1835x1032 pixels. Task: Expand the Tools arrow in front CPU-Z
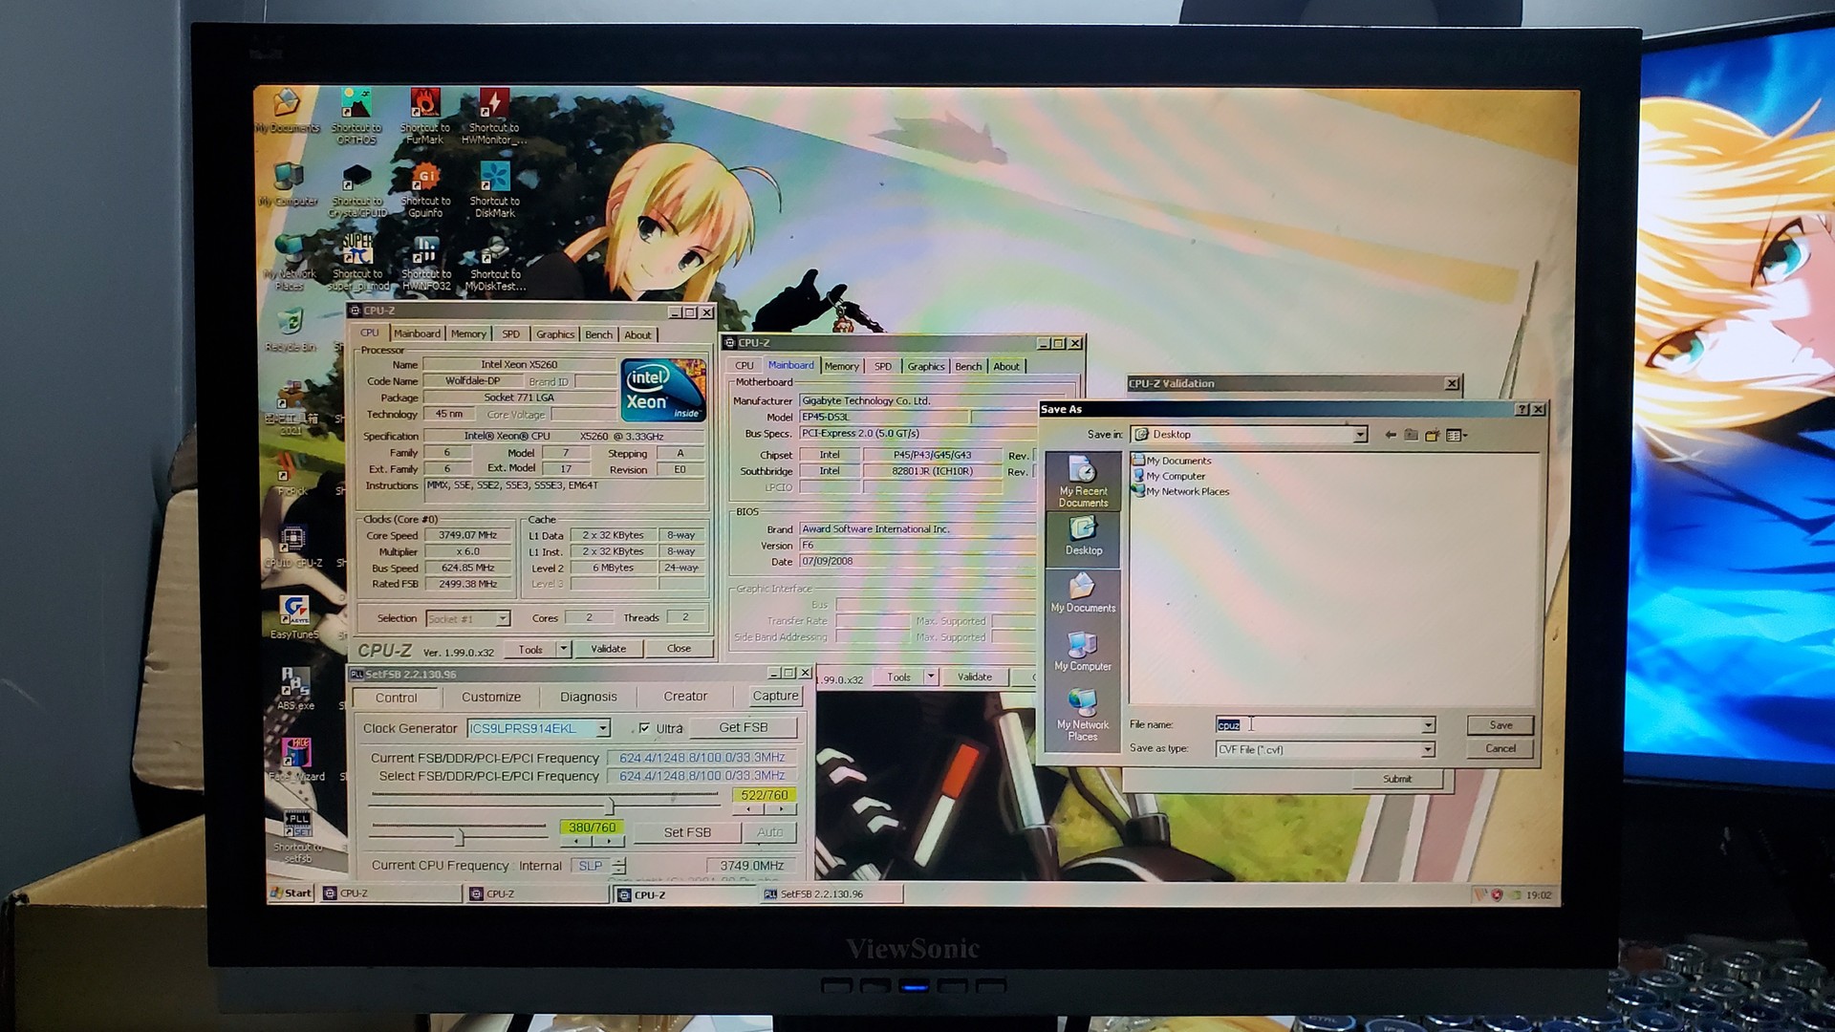click(x=564, y=649)
